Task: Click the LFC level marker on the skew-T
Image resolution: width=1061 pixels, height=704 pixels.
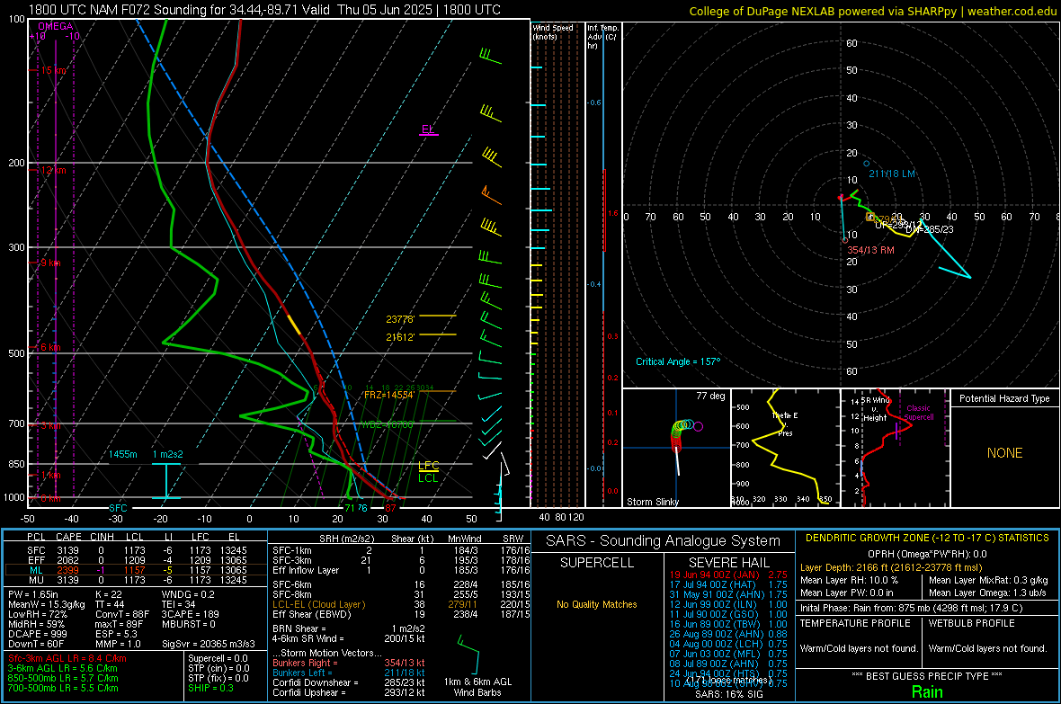Action: pyautogui.click(x=428, y=465)
